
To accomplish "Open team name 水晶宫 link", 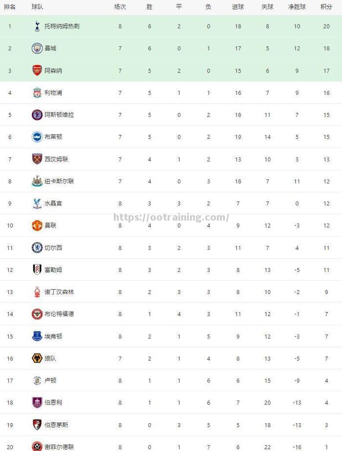I will click(x=53, y=203).
